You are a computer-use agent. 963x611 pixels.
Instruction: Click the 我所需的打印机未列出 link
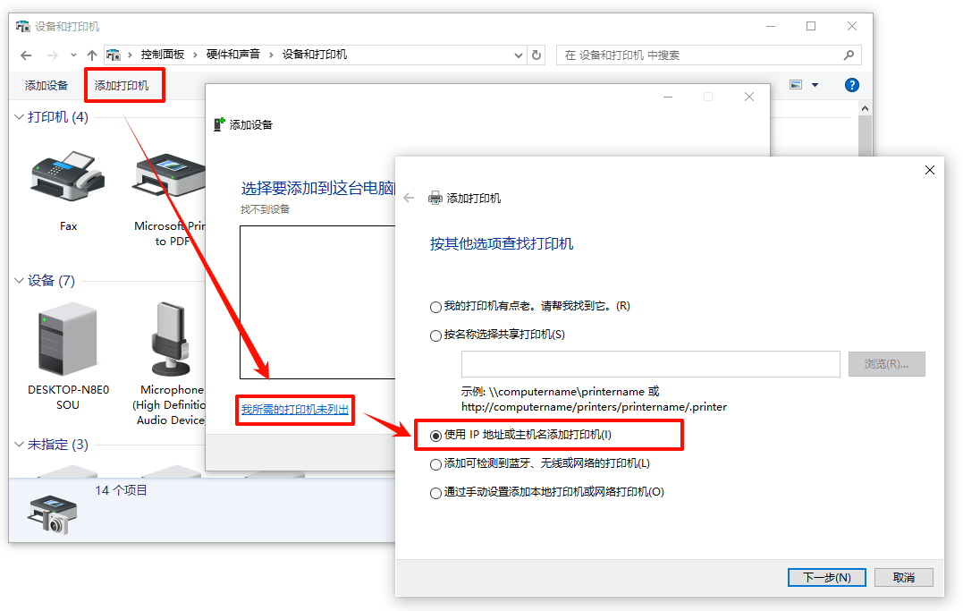[x=294, y=410]
